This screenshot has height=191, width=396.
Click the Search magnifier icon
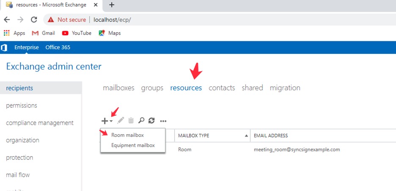click(x=141, y=121)
